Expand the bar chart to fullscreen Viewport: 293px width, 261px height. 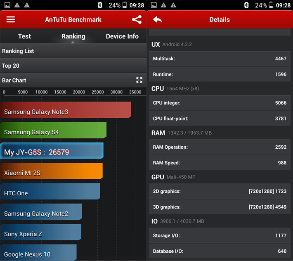pos(139,80)
